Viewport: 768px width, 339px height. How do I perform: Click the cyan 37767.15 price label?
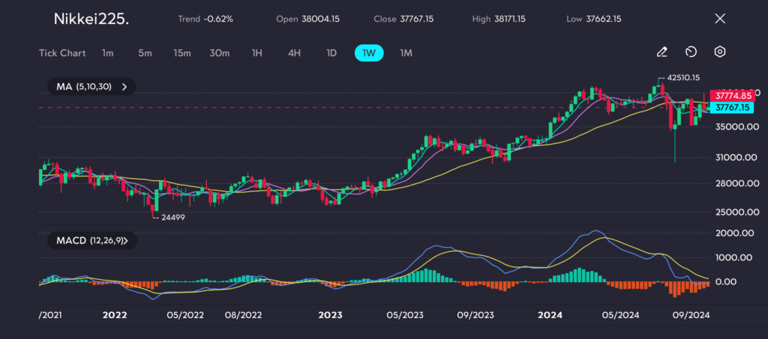[x=733, y=108]
